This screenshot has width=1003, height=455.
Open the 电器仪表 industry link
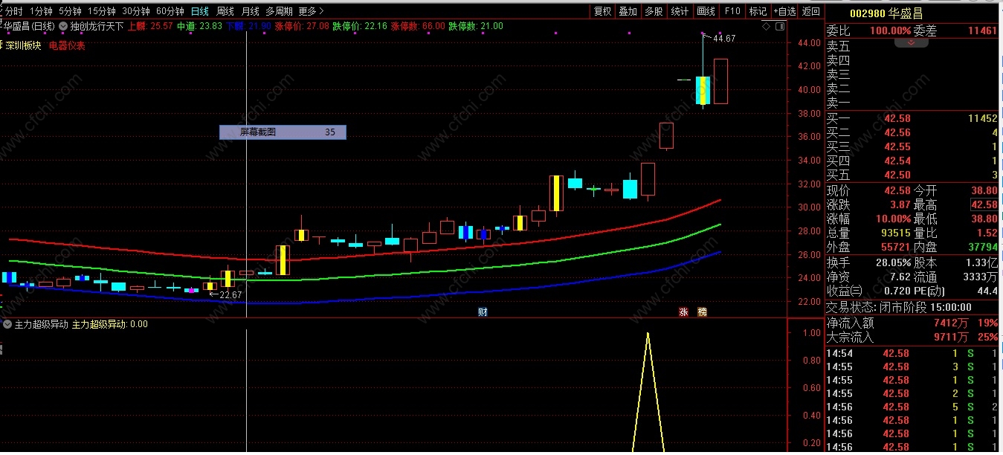tap(67, 45)
